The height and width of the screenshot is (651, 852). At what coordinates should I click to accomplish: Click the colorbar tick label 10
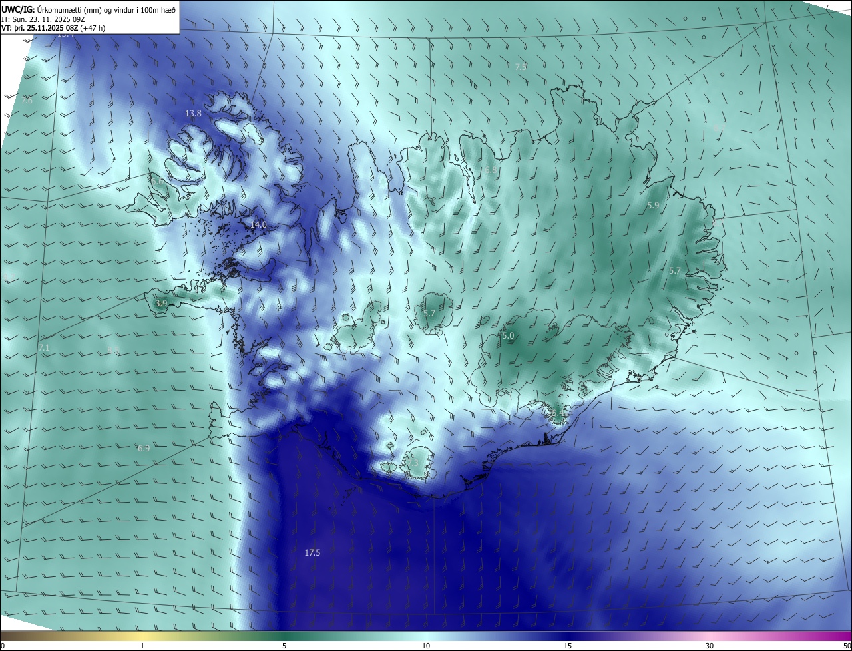pos(426,646)
